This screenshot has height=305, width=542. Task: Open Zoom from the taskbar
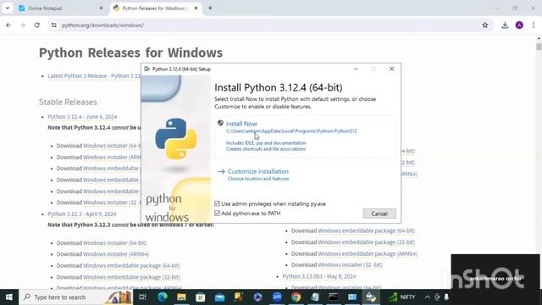(277, 297)
